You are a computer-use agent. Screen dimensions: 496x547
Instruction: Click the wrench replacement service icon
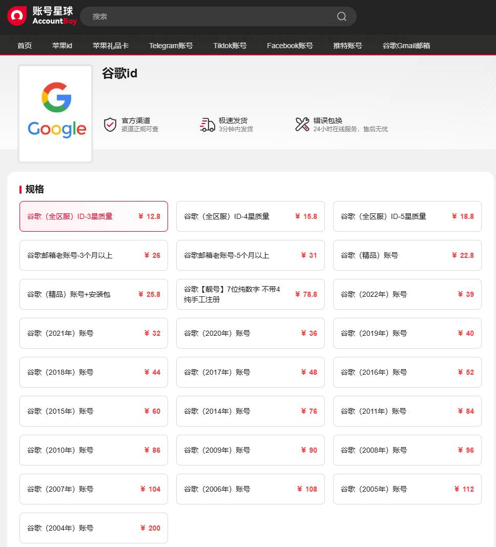coord(302,124)
